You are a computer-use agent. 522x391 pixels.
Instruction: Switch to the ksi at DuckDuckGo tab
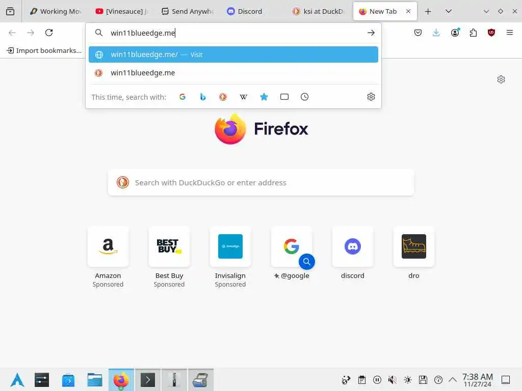click(318, 11)
